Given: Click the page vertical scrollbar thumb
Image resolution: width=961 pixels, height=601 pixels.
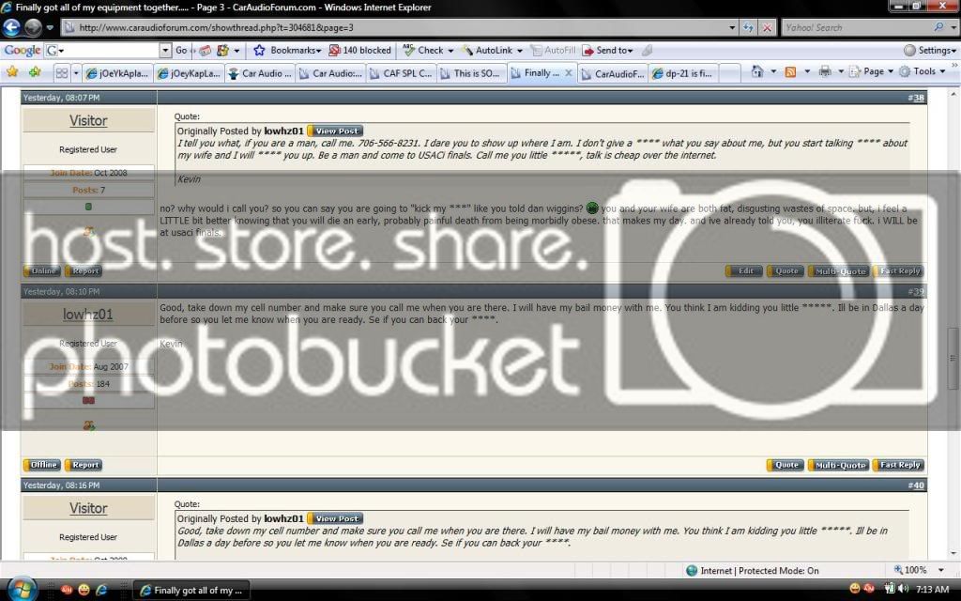Looking at the screenshot, I should tap(953, 358).
